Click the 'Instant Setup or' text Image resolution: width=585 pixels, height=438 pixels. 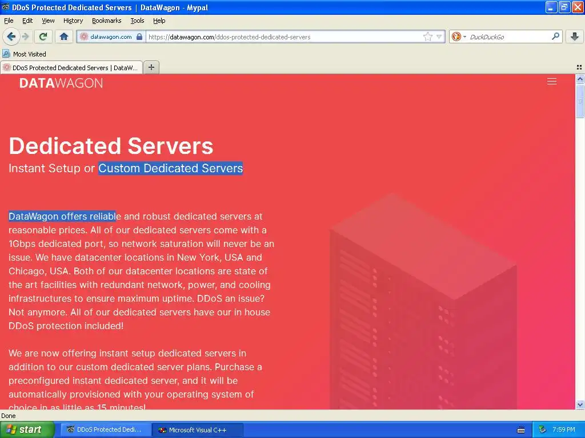pos(52,168)
